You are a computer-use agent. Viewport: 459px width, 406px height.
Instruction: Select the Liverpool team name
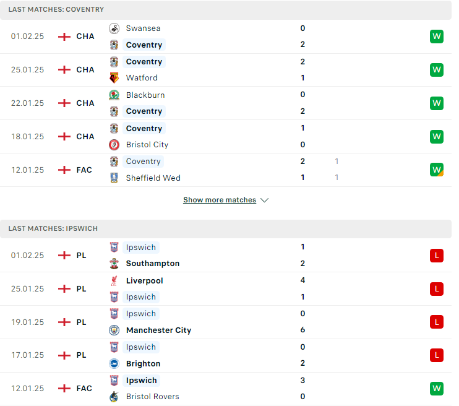[x=144, y=280]
